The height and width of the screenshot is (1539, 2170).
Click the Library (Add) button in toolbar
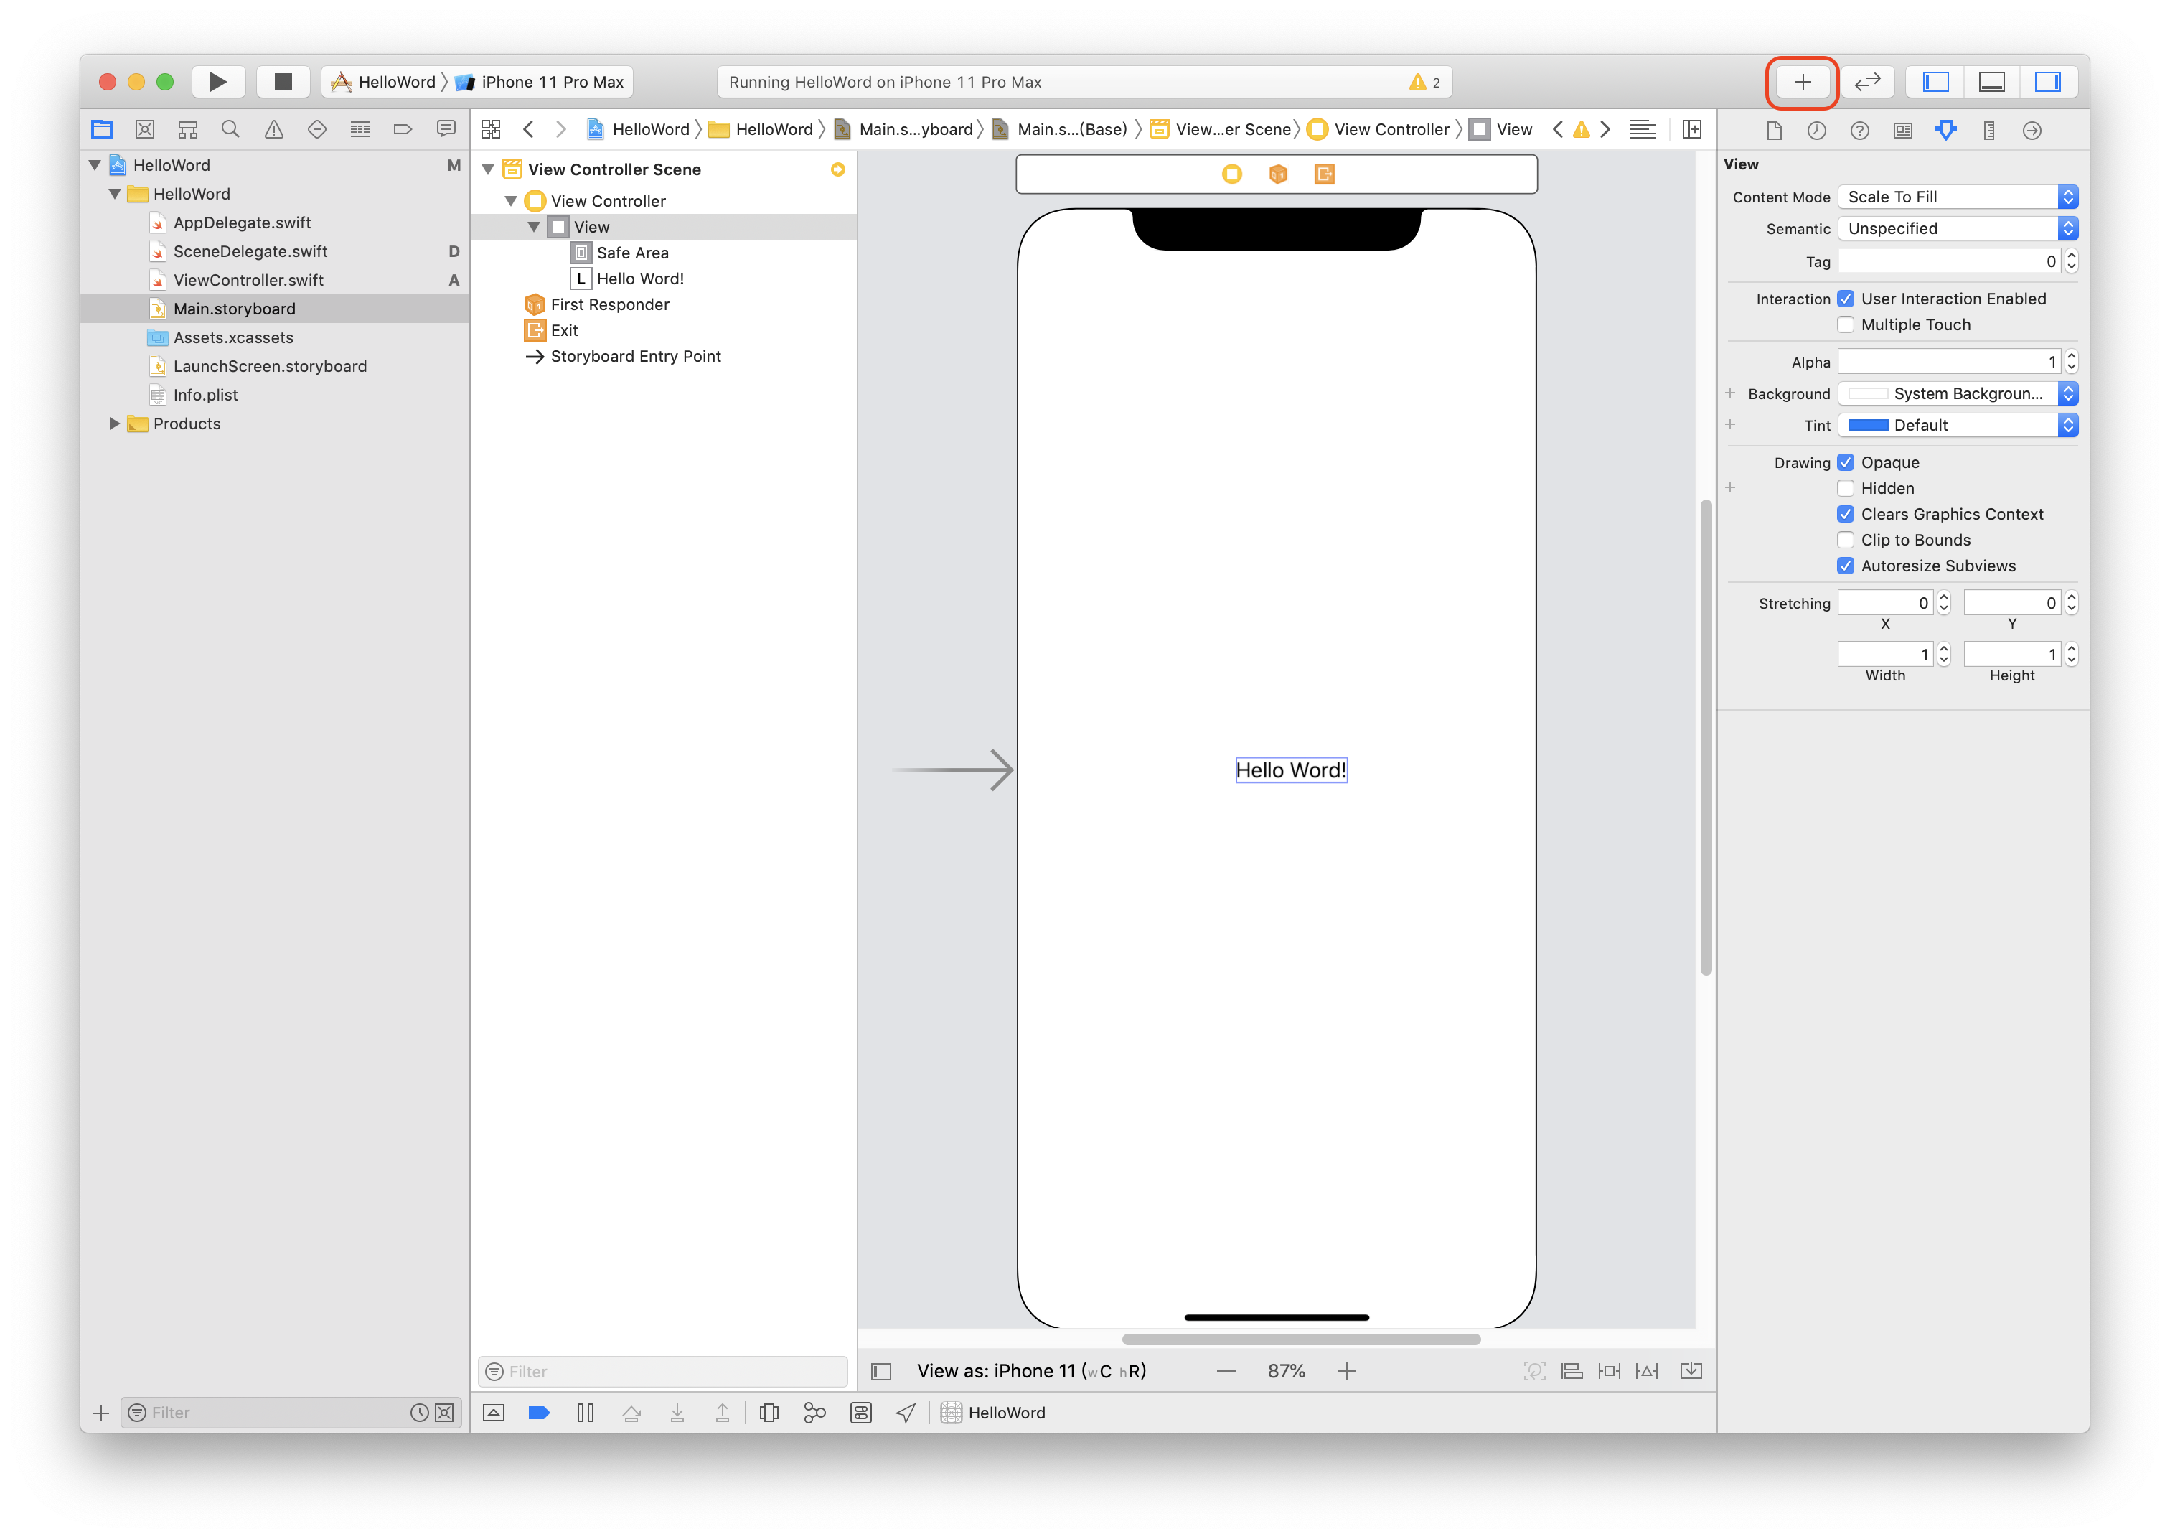pos(1802,80)
